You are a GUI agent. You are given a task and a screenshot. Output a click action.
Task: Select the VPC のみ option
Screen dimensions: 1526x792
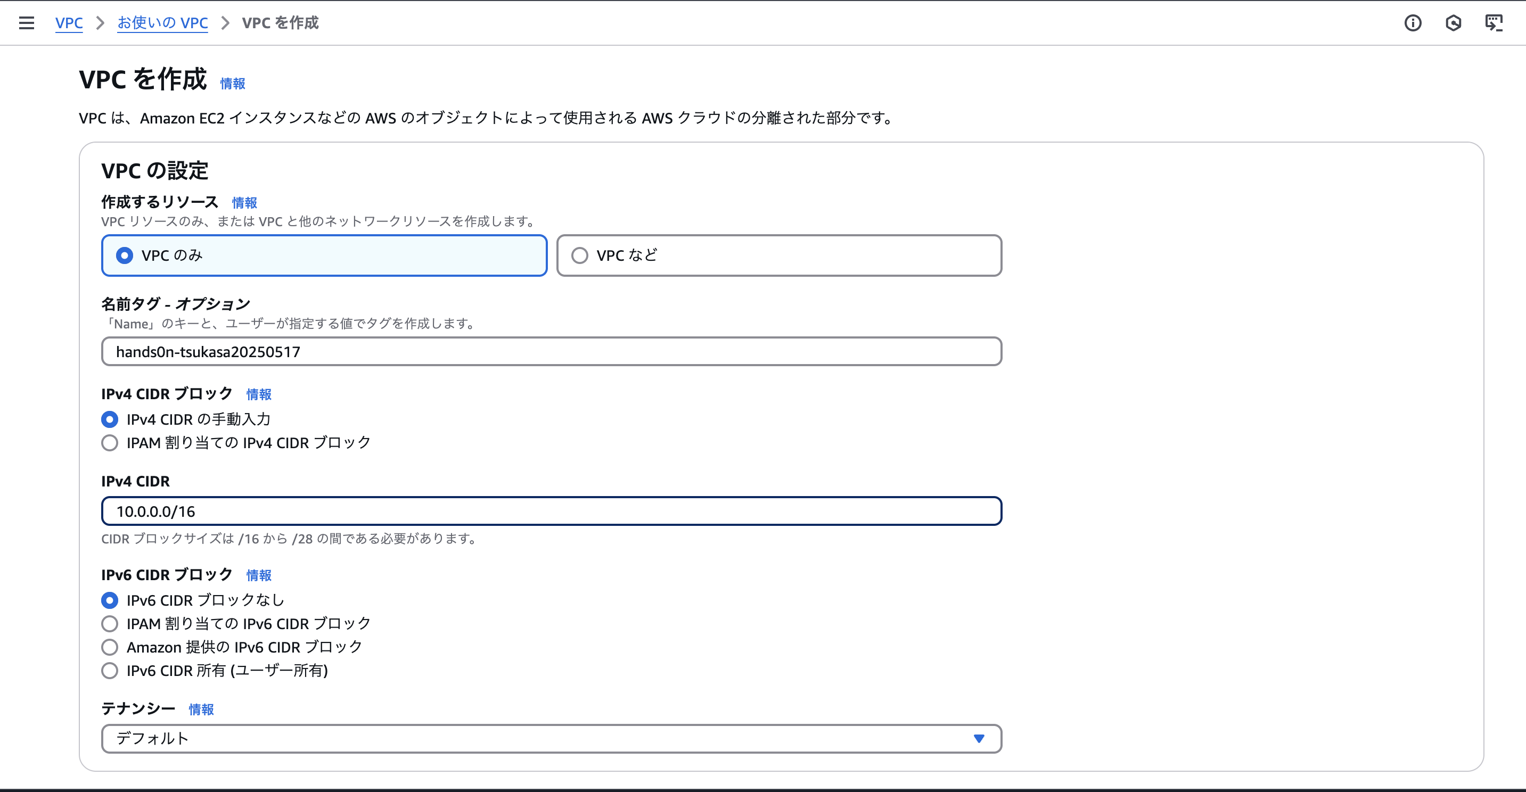125,255
